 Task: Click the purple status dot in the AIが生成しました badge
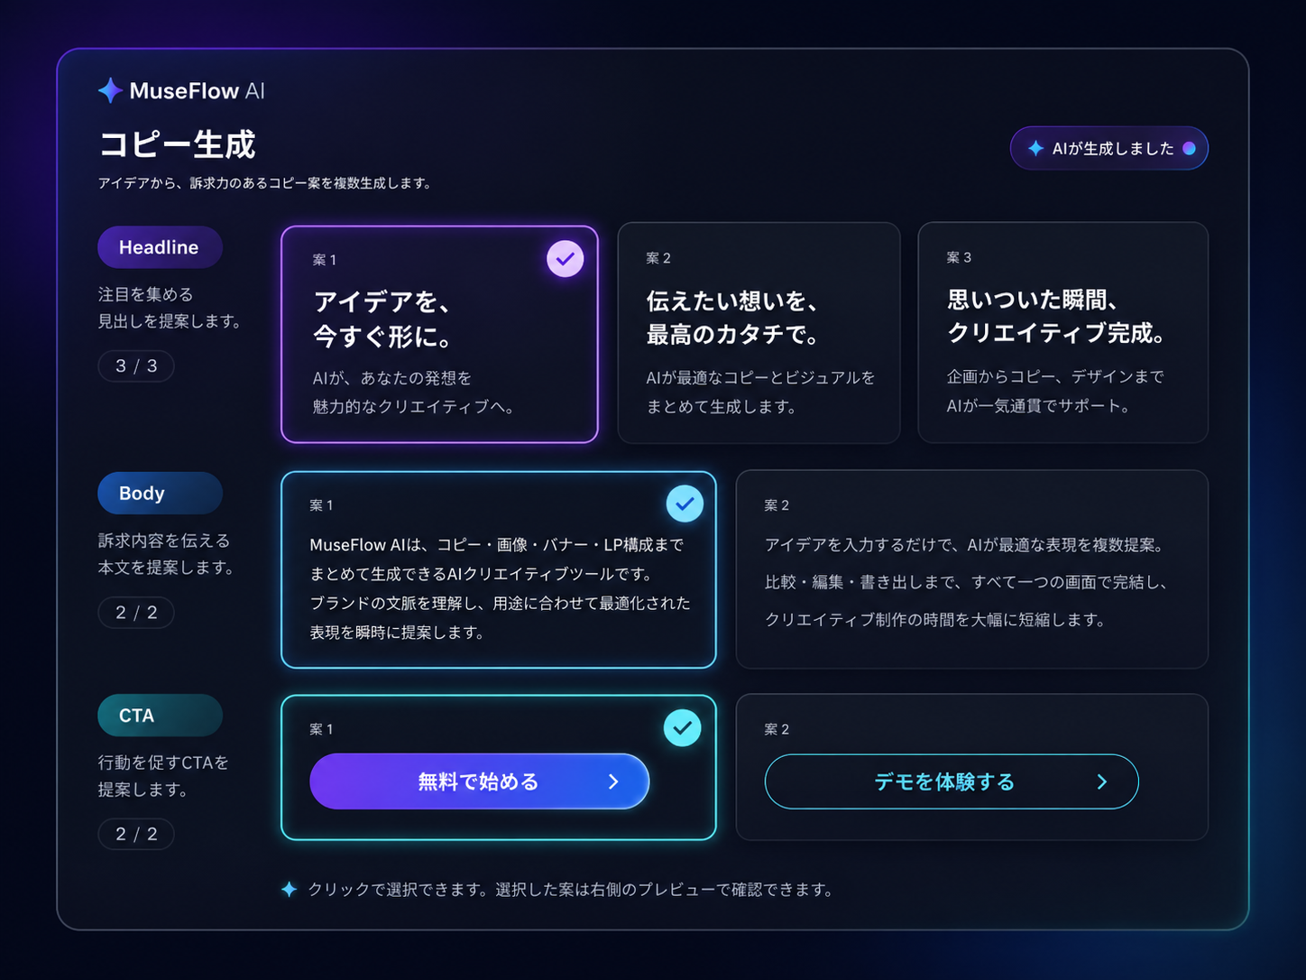pos(1189,148)
